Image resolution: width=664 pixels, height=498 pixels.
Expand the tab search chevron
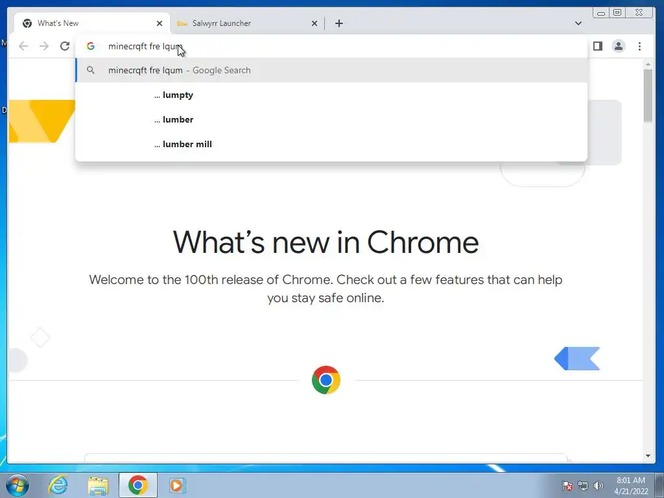point(578,23)
